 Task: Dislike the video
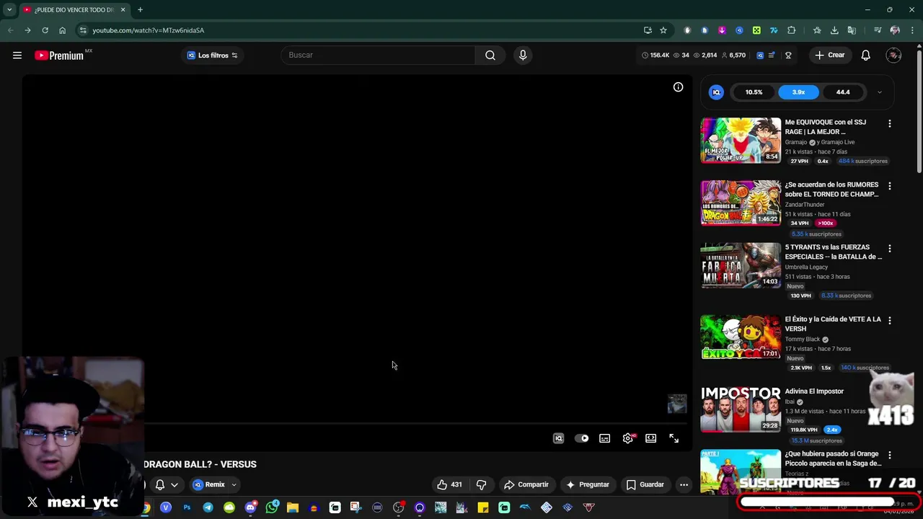481,484
